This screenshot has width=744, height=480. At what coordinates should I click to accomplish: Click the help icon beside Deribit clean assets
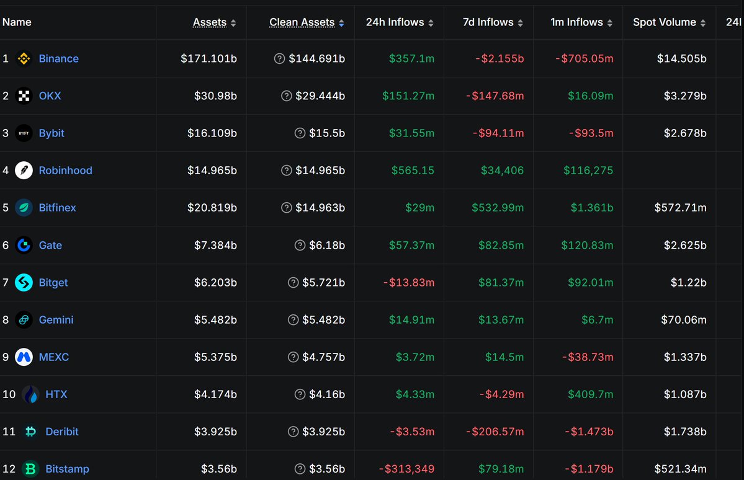[294, 432]
